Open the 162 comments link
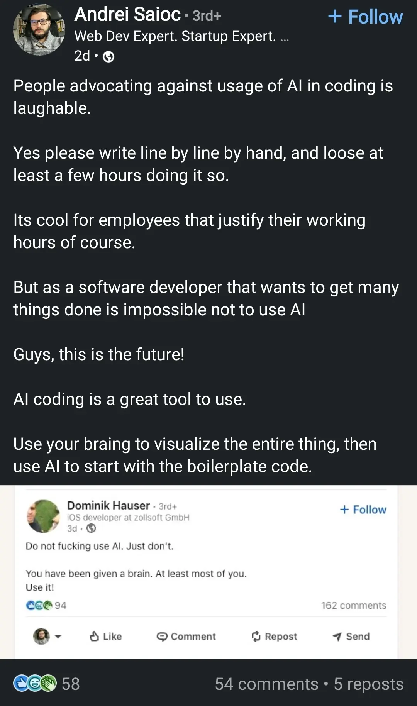Viewport: 417px width, 706px height. (353, 605)
